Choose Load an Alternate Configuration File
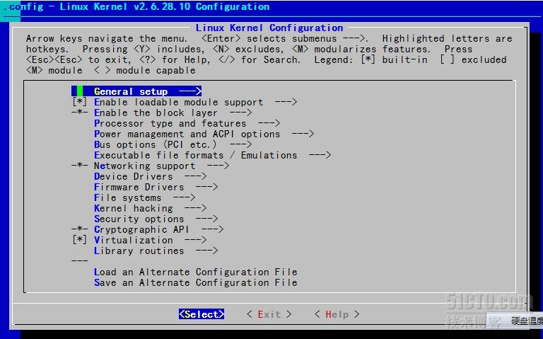543x339 pixels. (196, 272)
